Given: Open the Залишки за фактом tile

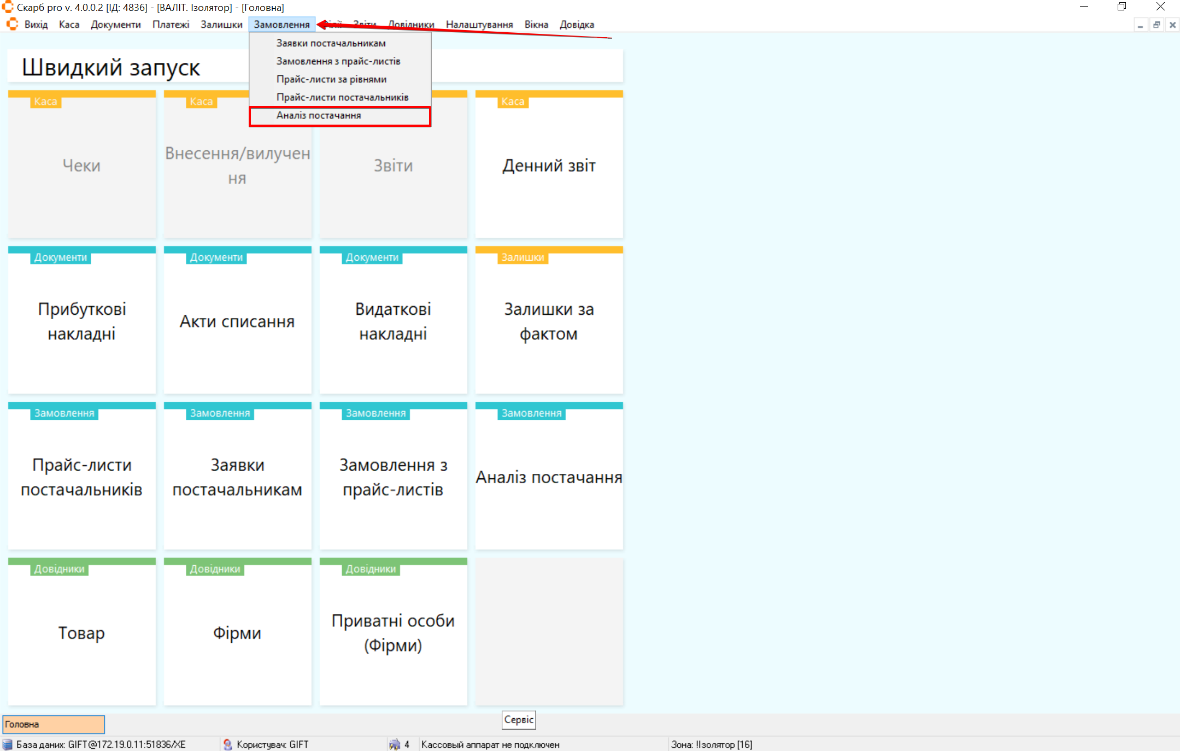Looking at the screenshot, I should click(549, 321).
